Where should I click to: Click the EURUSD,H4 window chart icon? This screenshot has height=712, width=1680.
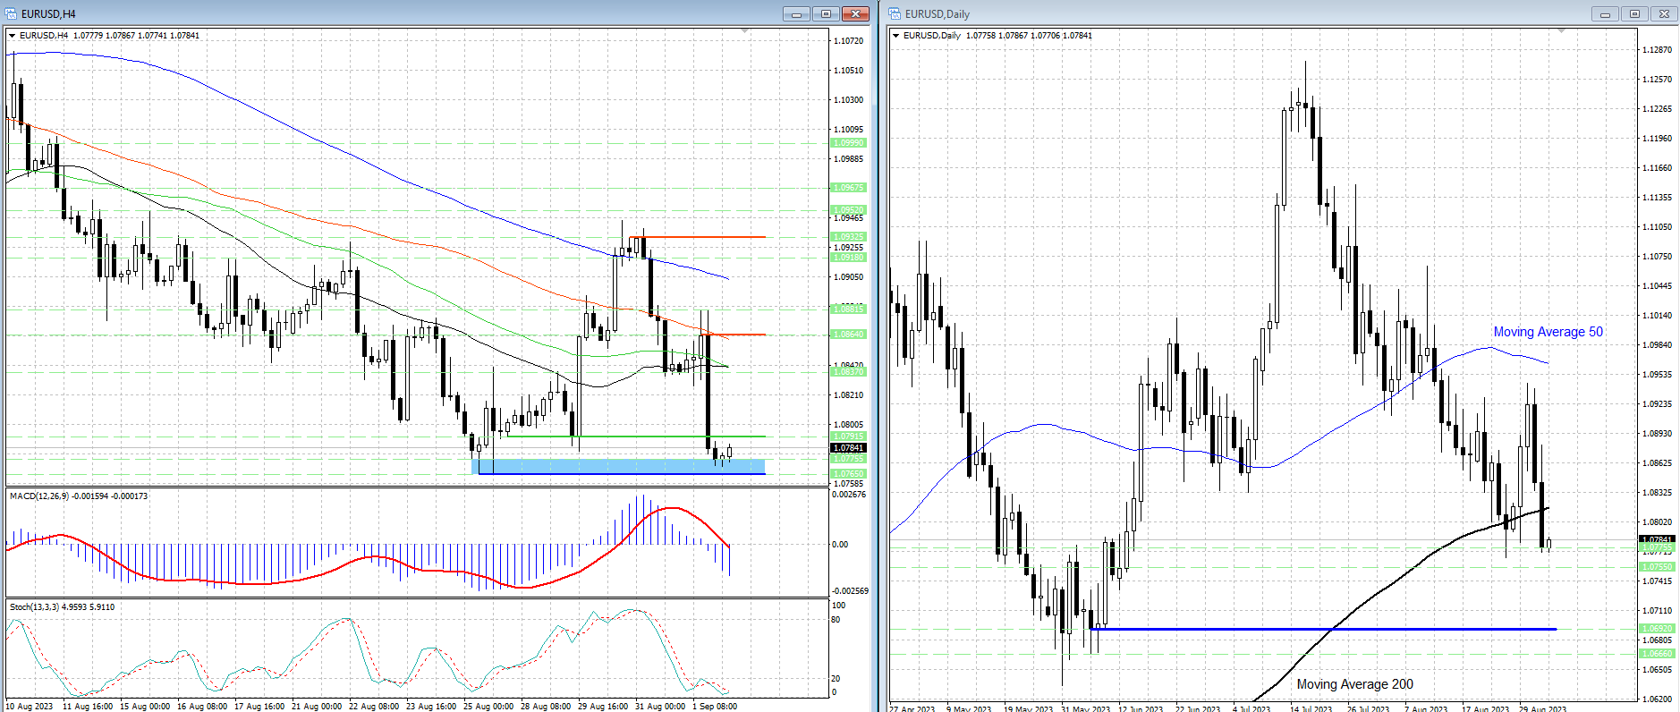click(12, 13)
